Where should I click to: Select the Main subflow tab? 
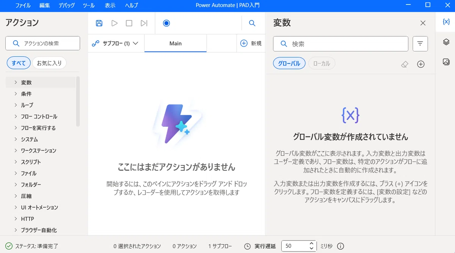pos(176,43)
